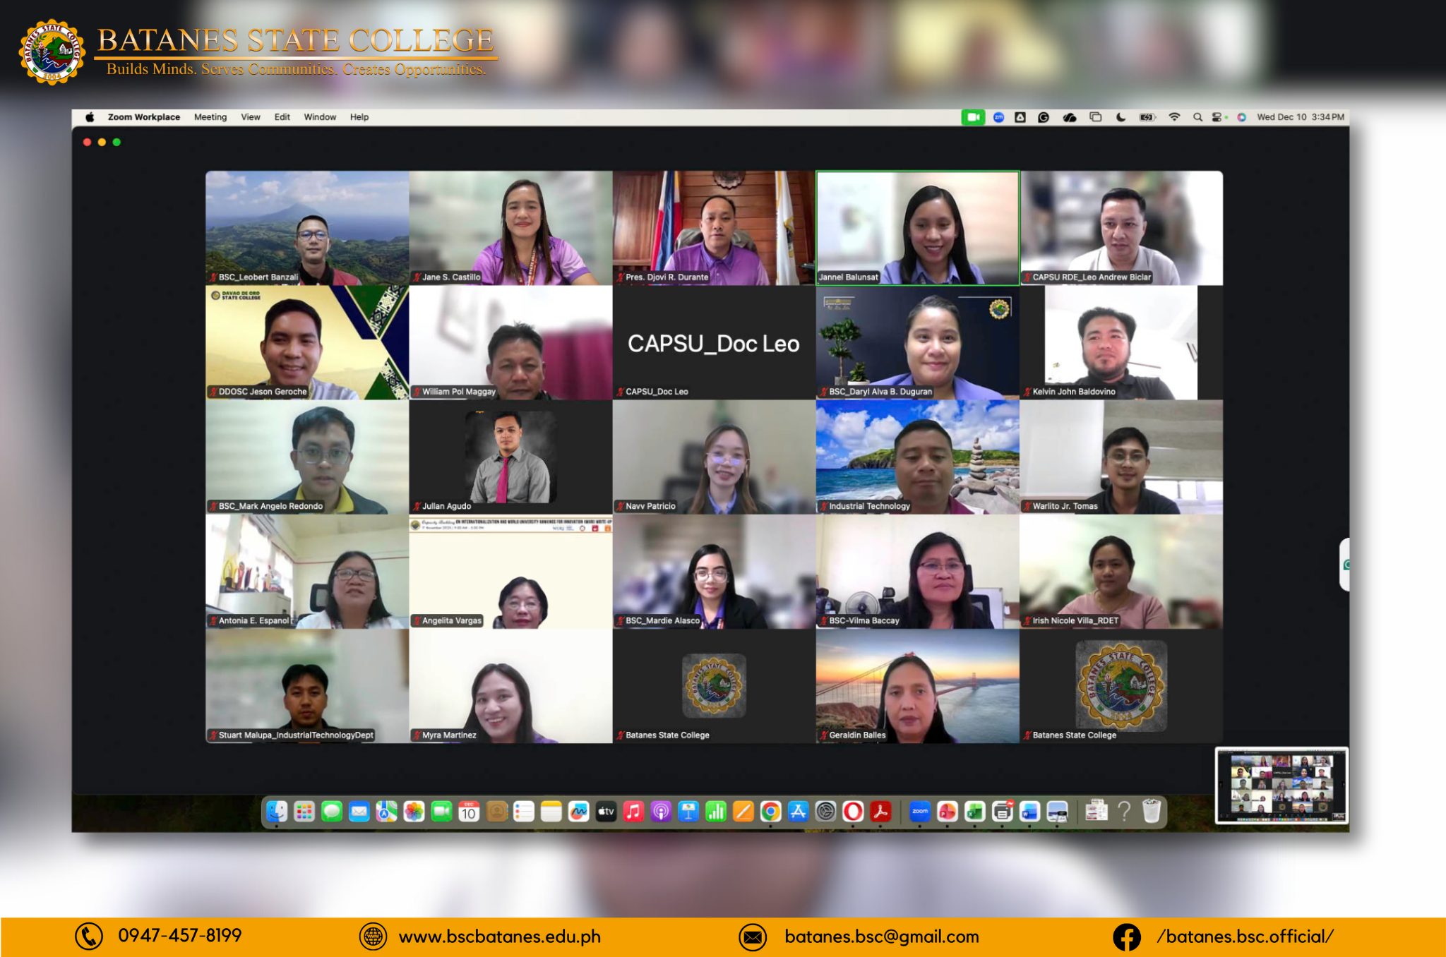Click the Grammarly icon in menu bar
This screenshot has height=957, width=1446.
click(x=1044, y=117)
